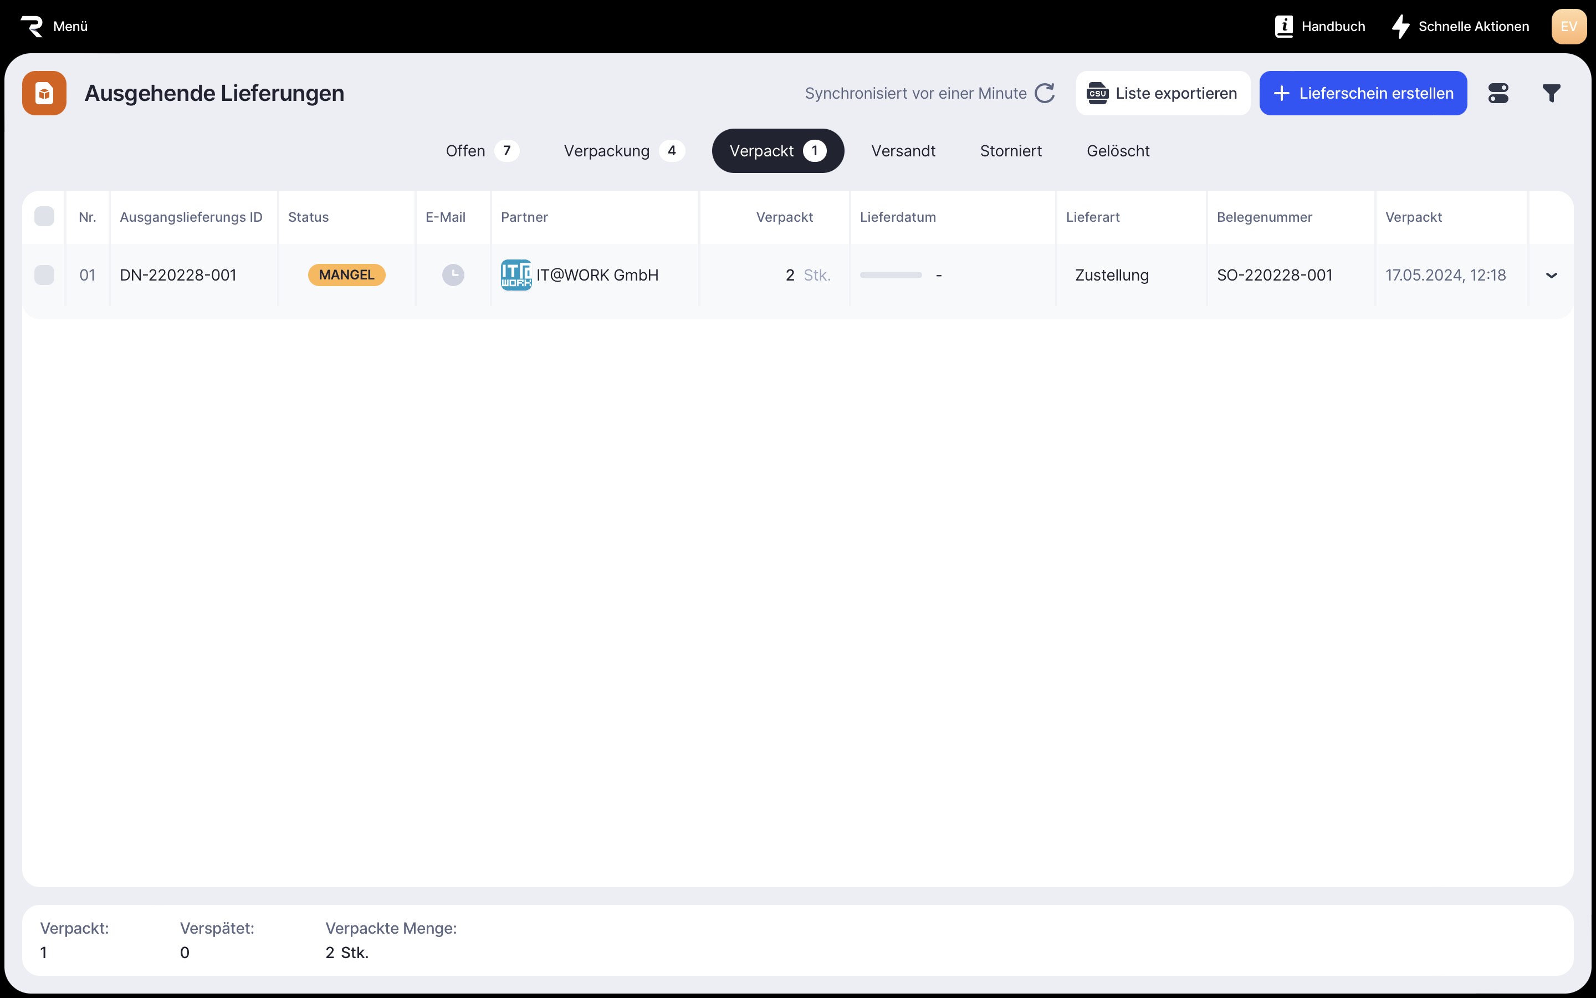Open the Versandt tab

903,150
